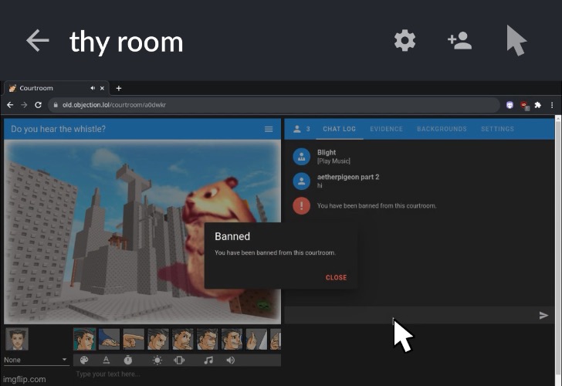This screenshot has width=562, height=386.
Task: Insert a sound effect speaker icon
Action: coord(231,361)
